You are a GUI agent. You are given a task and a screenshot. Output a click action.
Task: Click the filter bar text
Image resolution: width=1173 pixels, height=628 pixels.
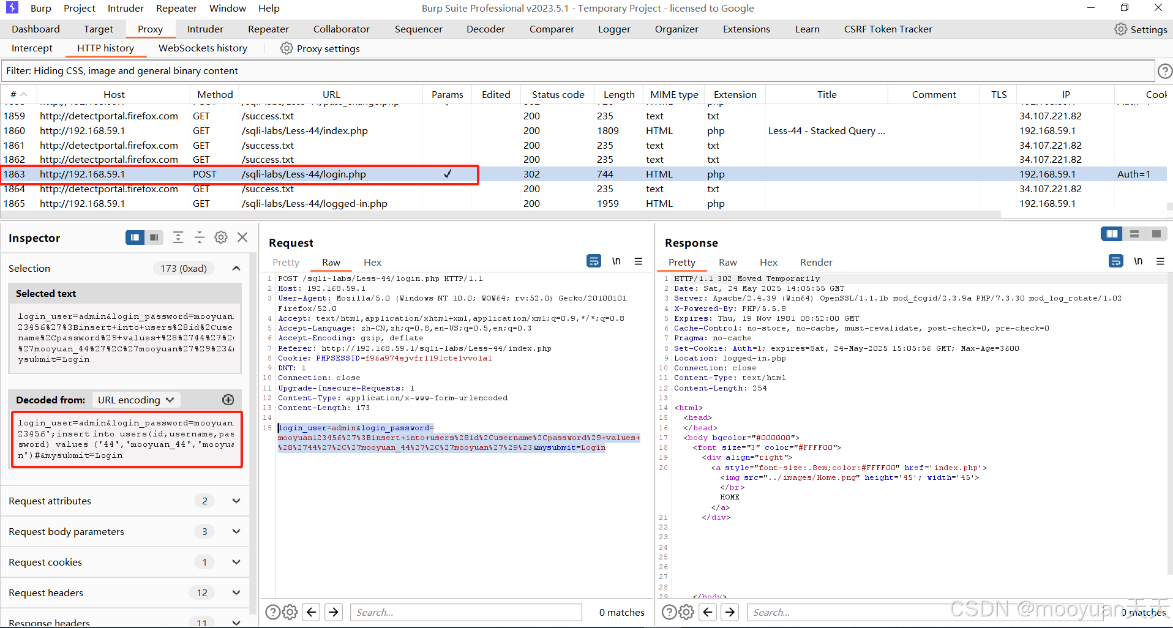[122, 70]
